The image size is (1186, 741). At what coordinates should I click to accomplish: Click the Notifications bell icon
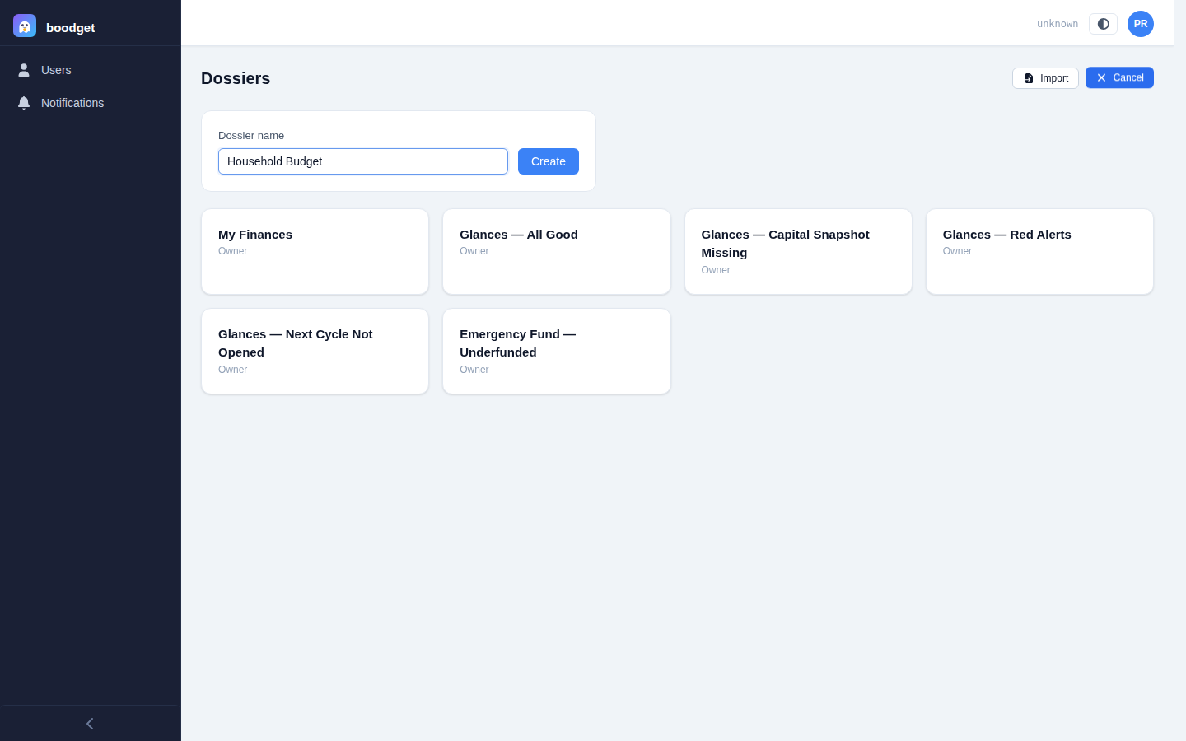(24, 103)
